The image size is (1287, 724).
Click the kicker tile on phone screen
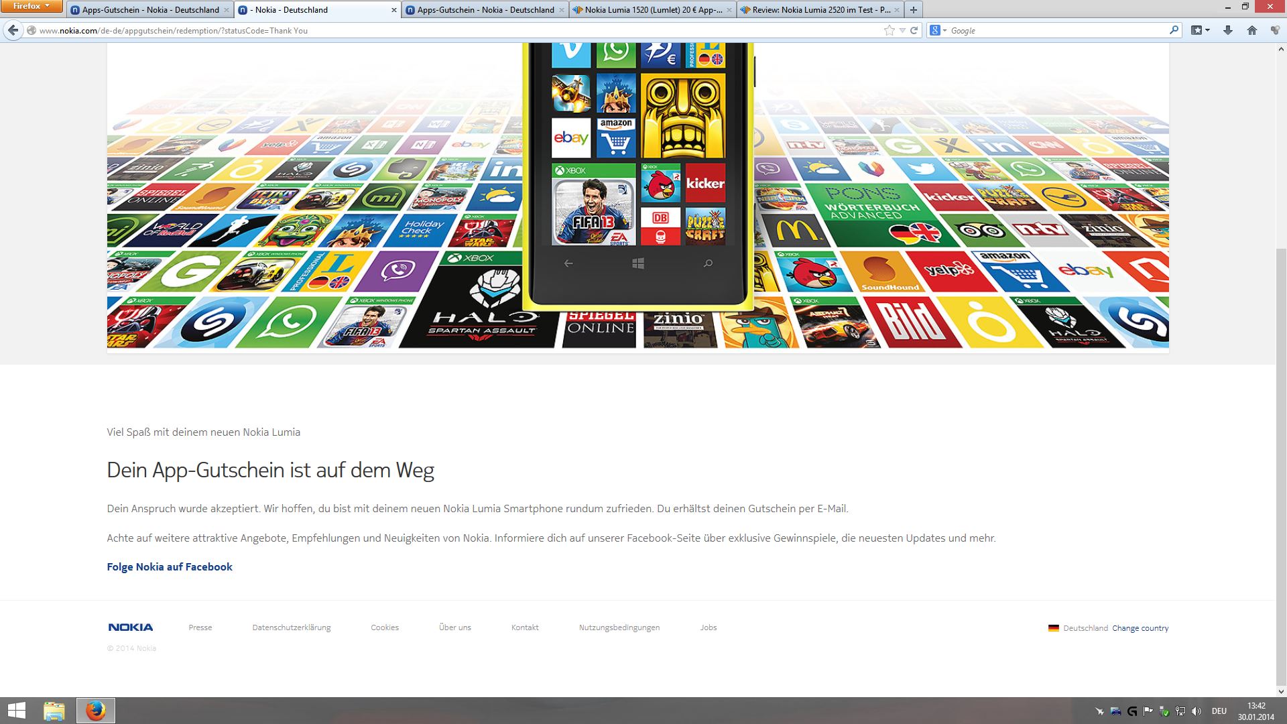(705, 183)
